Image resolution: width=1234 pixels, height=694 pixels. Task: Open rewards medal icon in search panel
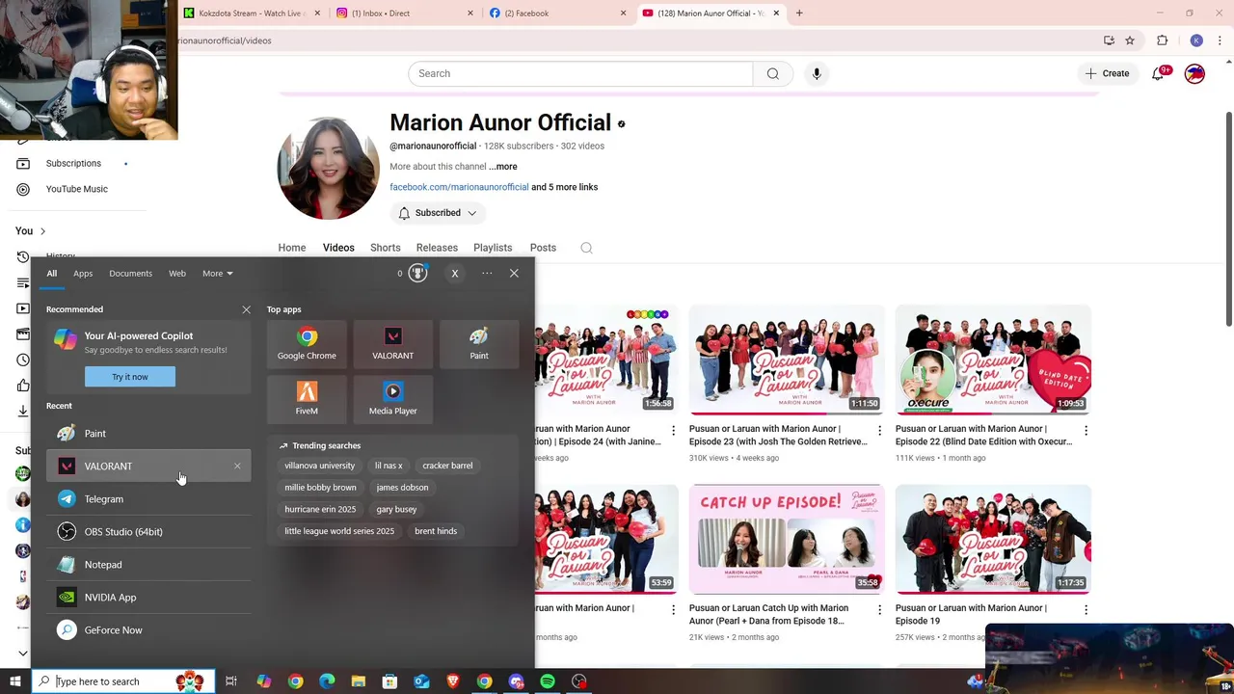[x=417, y=274]
